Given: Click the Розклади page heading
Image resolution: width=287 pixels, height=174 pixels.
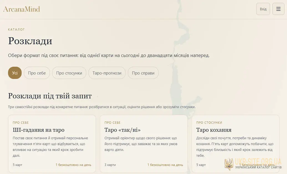Looking at the screenshot, I should pos(30,41).
